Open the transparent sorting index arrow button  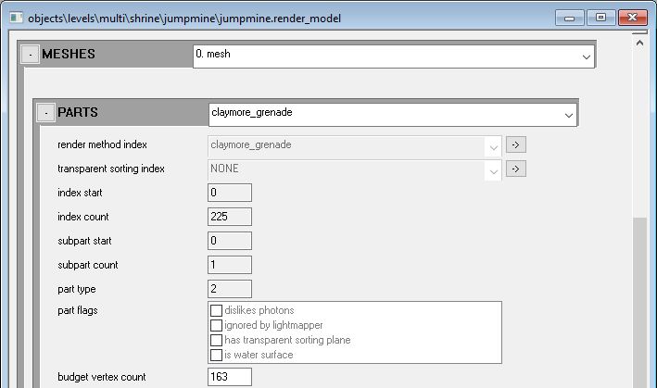coord(516,169)
